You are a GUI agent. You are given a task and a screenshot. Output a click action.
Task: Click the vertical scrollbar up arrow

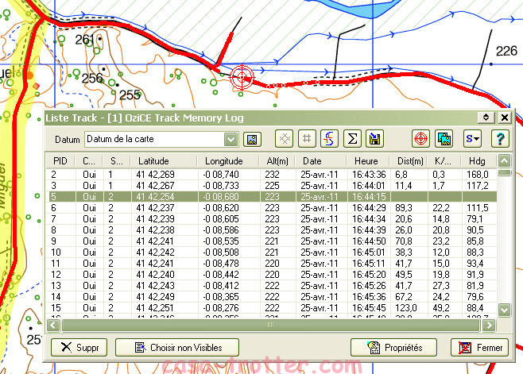coord(504,161)
